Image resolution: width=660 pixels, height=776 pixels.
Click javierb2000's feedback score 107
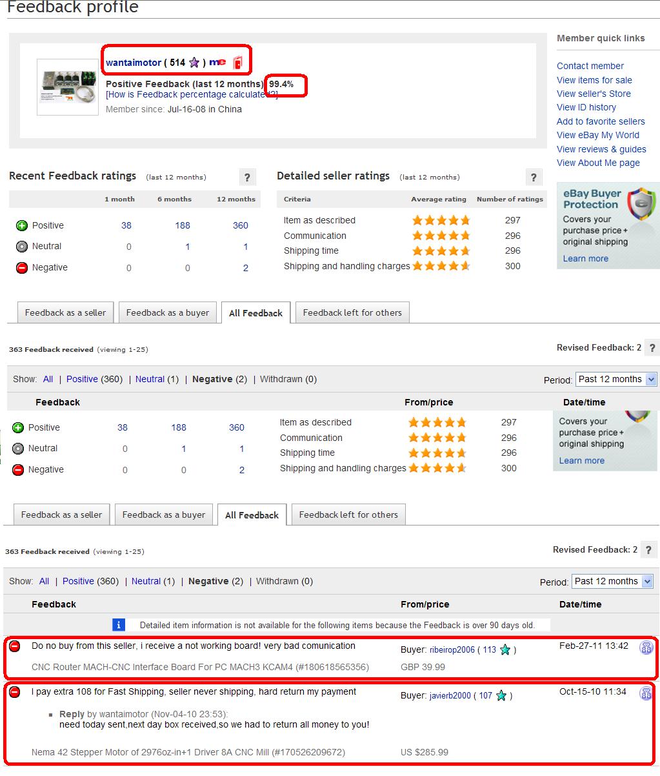click(486, 696)
